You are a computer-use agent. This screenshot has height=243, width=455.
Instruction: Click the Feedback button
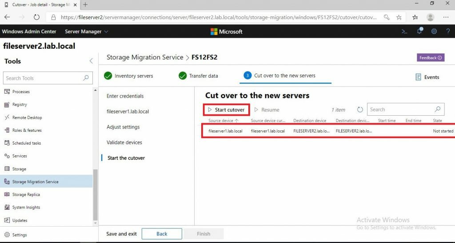pos(431,58)
